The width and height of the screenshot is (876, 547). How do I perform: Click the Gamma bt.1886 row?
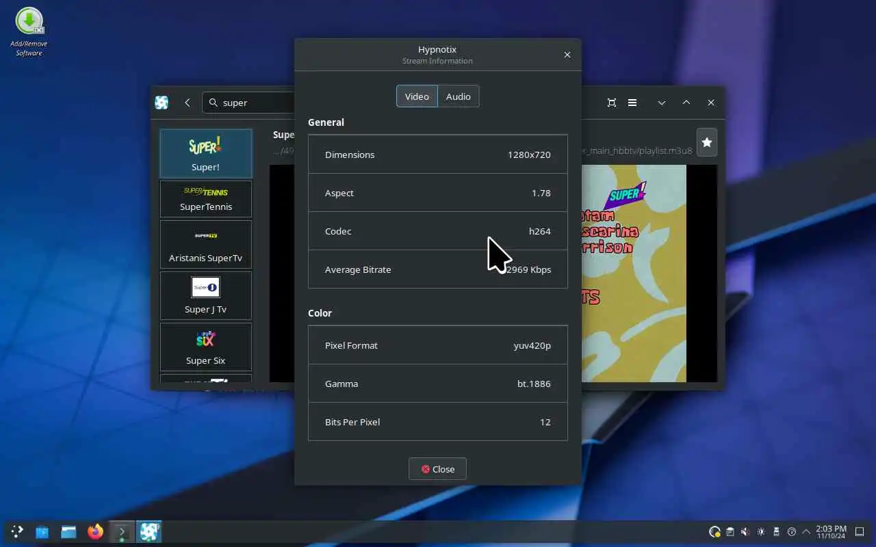point(438,384)
